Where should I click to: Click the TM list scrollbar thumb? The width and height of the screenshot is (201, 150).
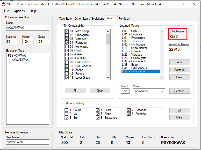108,39
